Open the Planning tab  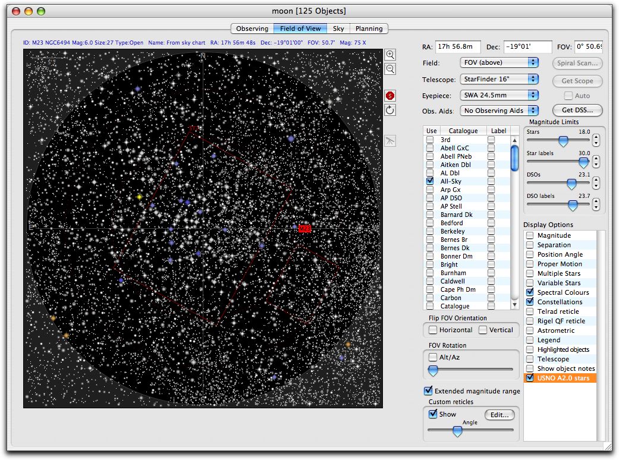369,29
